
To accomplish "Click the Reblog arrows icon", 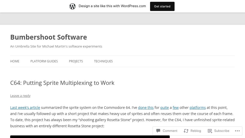I will (x=186, y=131).
